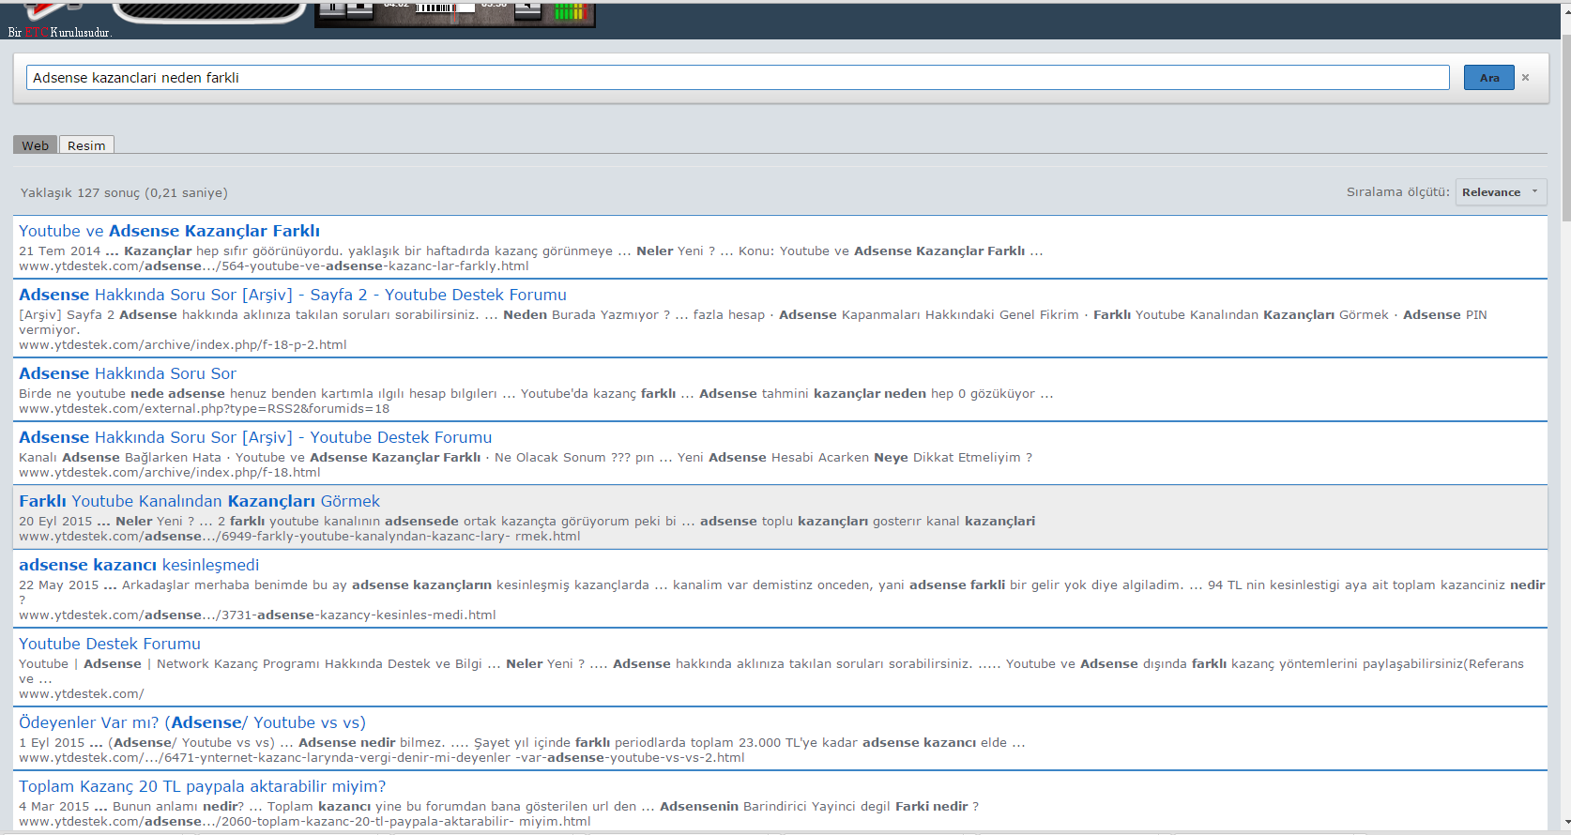Click the snippet starting '1 Eyl 2015'
The height and width of the screenshot is (835, 1571).
pos(522,743)
